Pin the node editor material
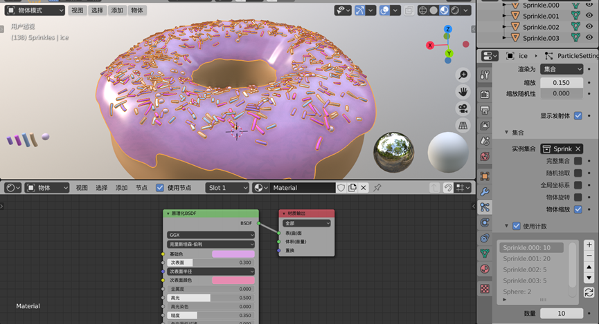This screenshot has width=599, height=324. click(377, 187)
